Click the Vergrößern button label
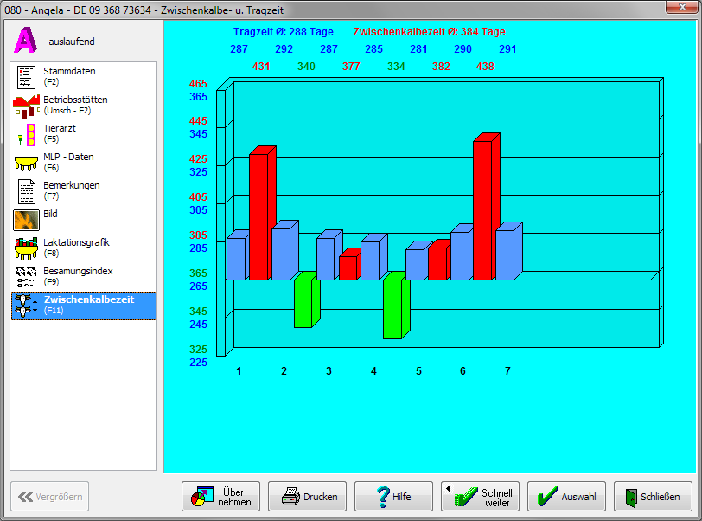Screen dimensions: 702x521 [x=59, y=497]
